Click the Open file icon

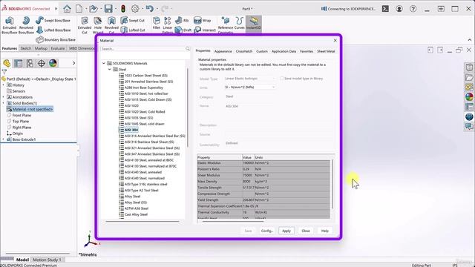pos(94,9)
